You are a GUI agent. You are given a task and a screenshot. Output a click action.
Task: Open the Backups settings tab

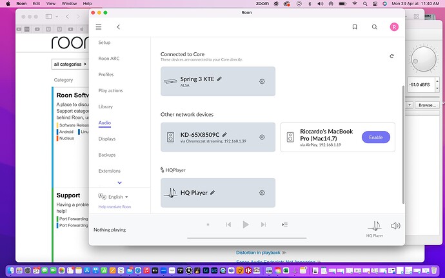tap(107, 155)
